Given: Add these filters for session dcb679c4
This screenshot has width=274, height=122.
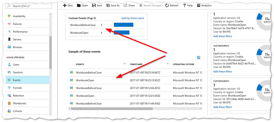Looking at the screenshot, I should point(223,71).
